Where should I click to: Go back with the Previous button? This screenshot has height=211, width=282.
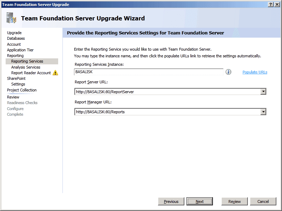[171, 202]
